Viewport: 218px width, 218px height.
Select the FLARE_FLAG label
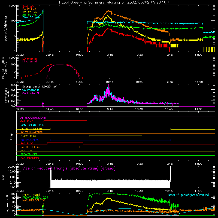(28, 136)
